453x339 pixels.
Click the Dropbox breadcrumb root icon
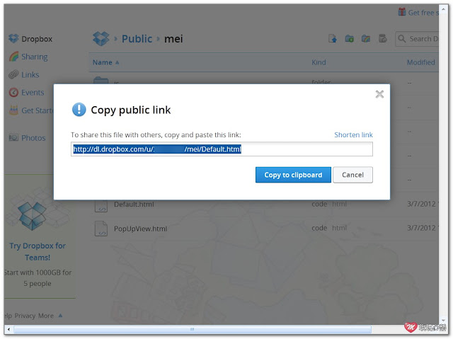click(101, 39)
